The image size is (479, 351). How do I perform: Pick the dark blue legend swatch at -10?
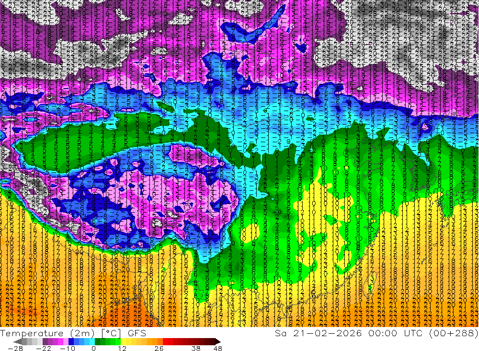[71, 341]
